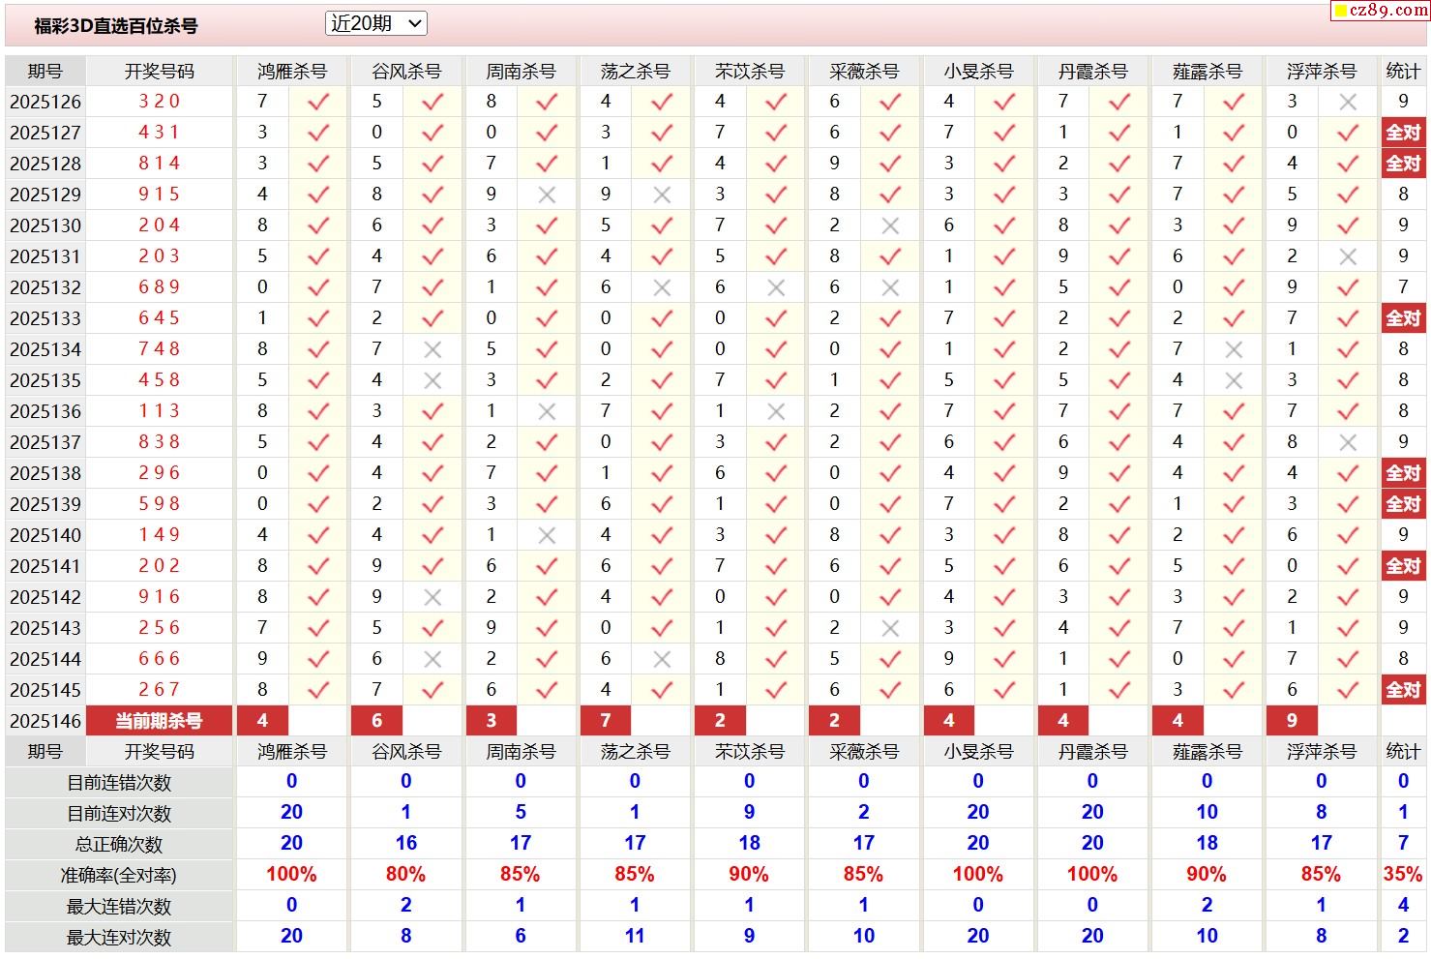Click the top 小旻杀号 column header
1431x959 pixels.
[x=978, y=72]
